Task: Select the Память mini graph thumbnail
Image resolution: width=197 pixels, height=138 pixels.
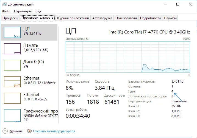Action: click(12, 49)
